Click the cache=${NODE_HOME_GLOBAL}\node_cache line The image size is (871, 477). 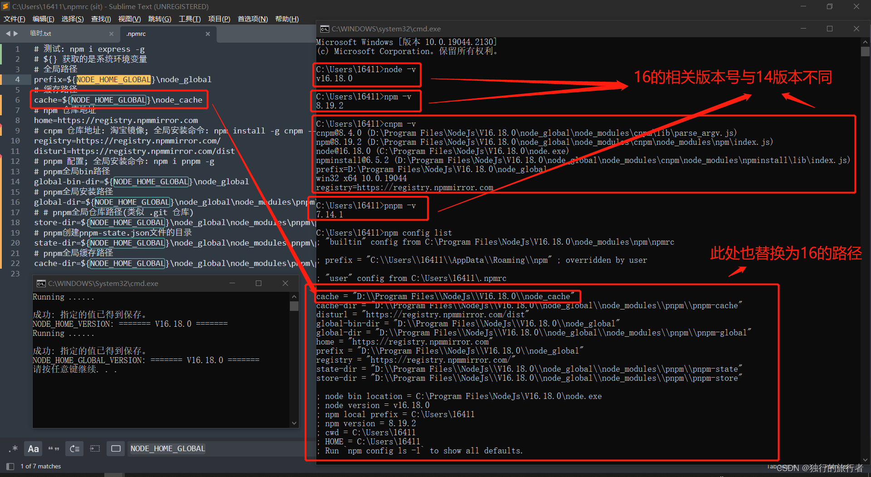tap(118, 100)
